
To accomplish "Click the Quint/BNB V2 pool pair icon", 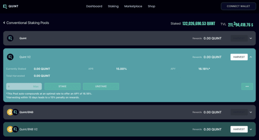I will point(13,129).
